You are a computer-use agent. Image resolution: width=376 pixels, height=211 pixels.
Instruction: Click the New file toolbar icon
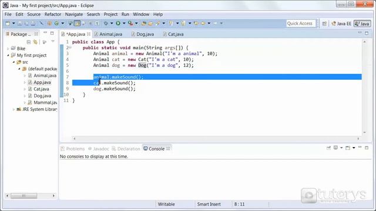8,23
